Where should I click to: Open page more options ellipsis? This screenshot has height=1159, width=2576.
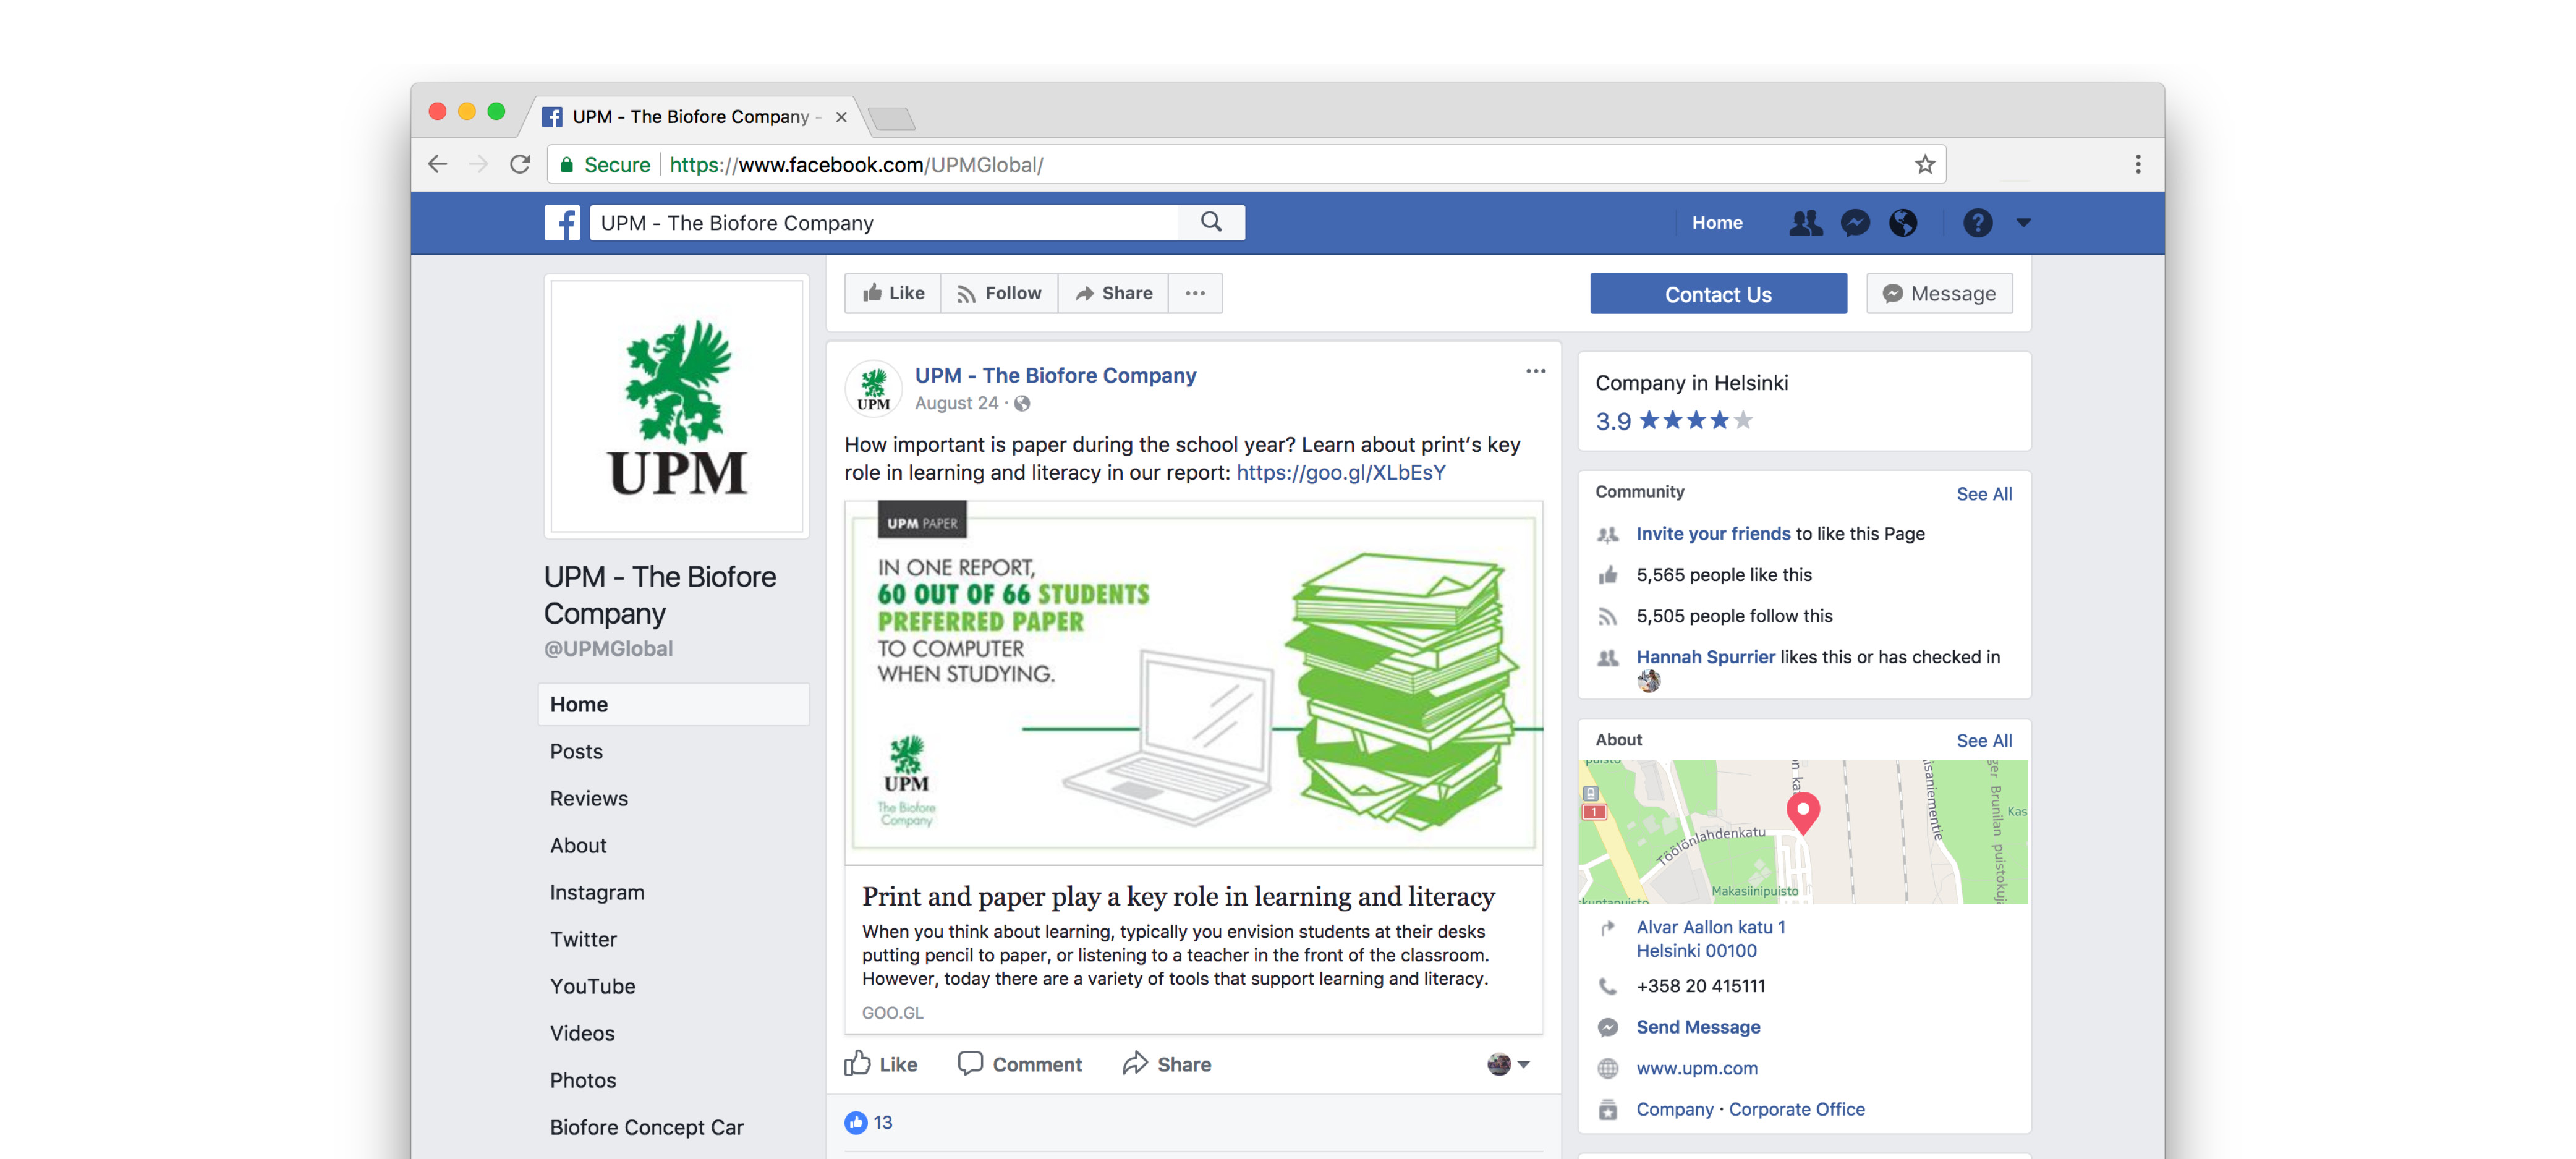point(1195,293)
